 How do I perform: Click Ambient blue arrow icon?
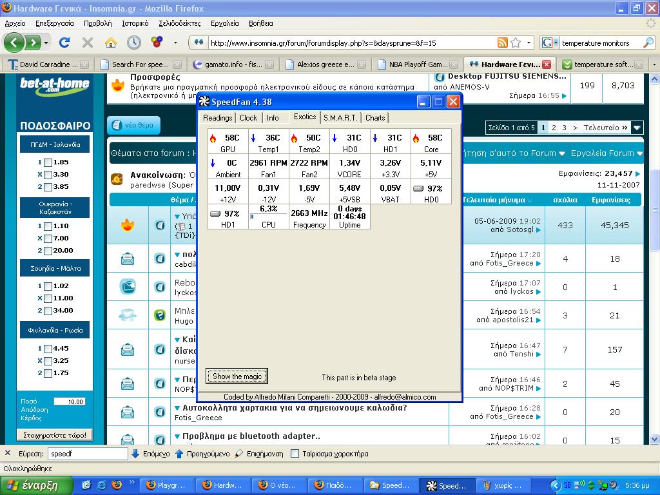(213, 163)
